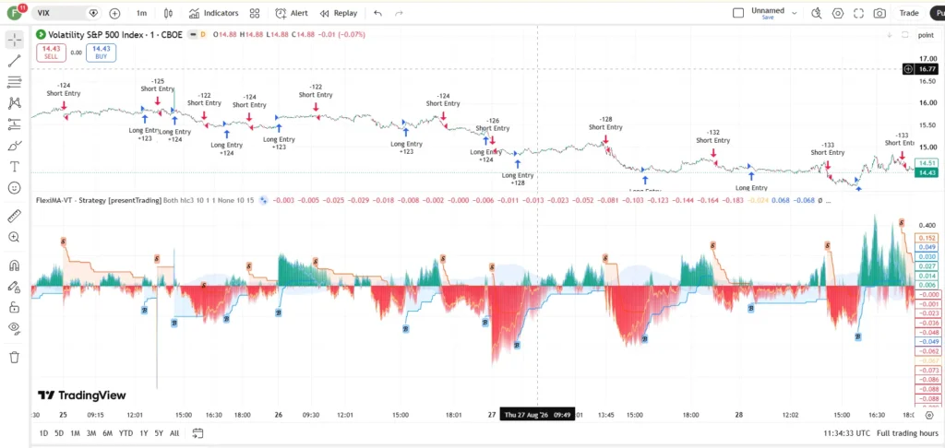The width and height of the screenshot is (945, 448).
Task: Click the 14.43 current price label
Action: point(925,172)
